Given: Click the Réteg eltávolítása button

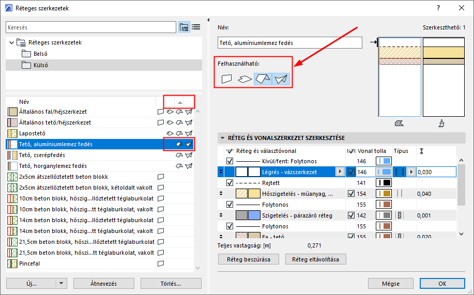Looking at the screenshot, I should pyautogui.click(x=315, y=259).
